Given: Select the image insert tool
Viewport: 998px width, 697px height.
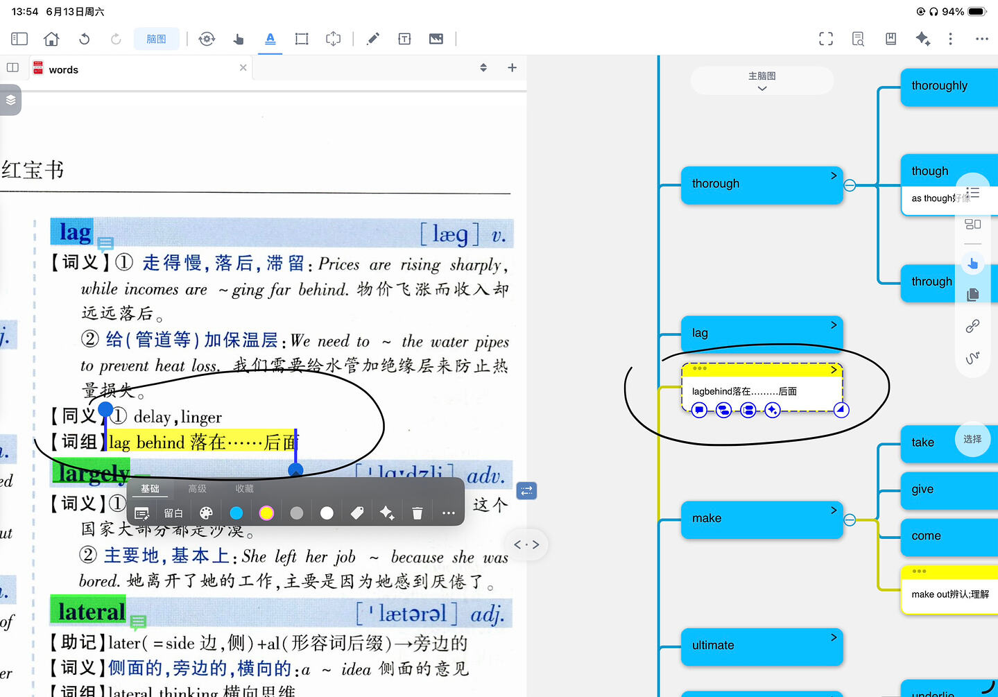Looking at the screenshot, I should (436, 39).
